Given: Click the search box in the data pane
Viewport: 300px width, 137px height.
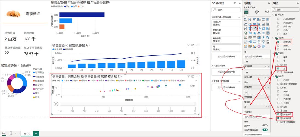Looking at the screenshot, I should 287,9.
